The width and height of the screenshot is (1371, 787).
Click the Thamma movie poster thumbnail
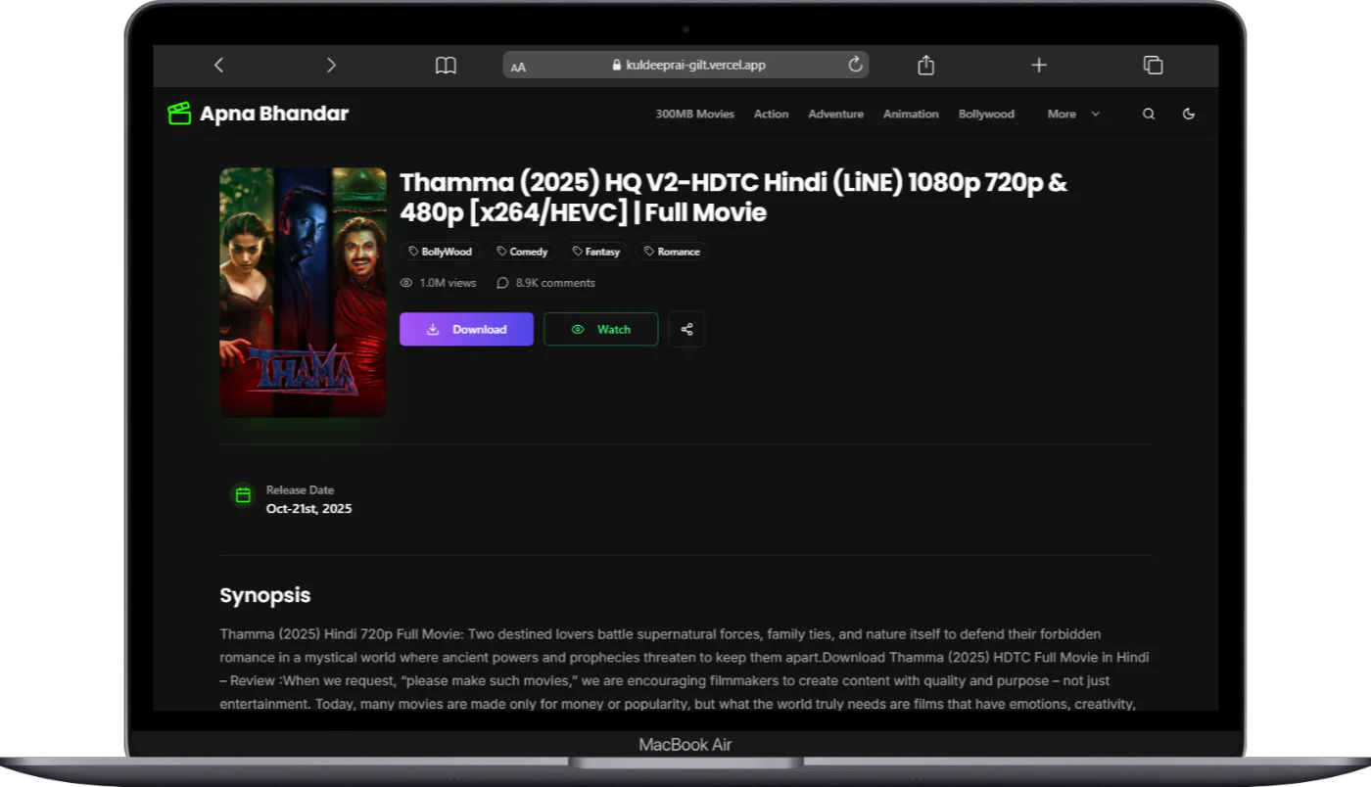tap(303, 292)
